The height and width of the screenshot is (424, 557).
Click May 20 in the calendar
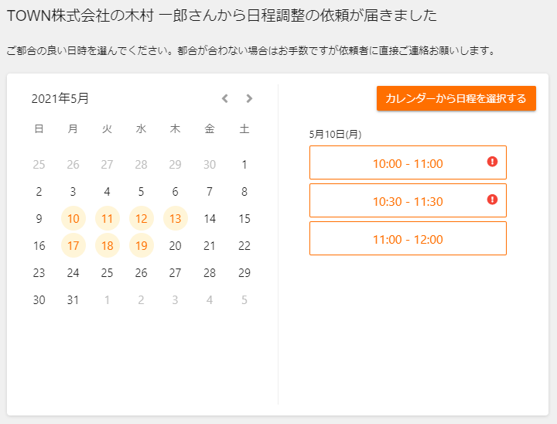coord(176,246)
